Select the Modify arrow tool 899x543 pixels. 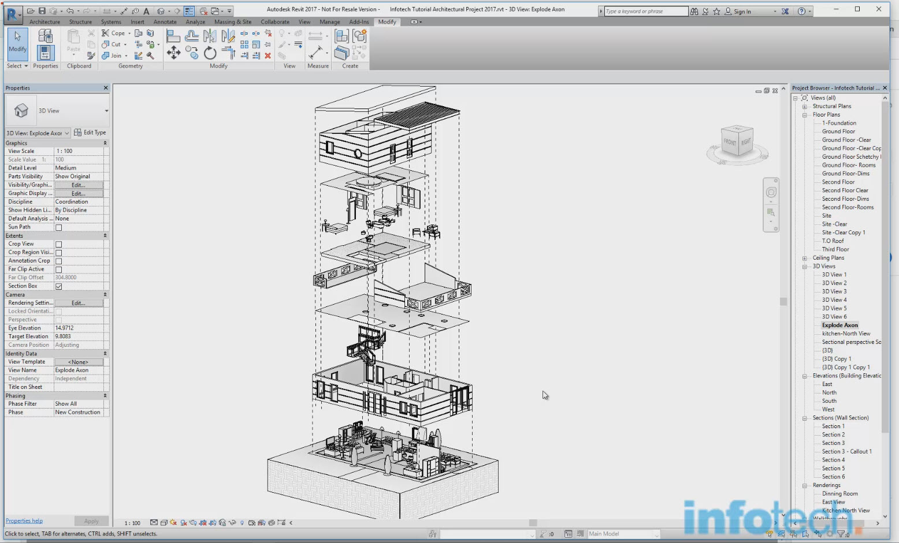(x=17, y=43)
